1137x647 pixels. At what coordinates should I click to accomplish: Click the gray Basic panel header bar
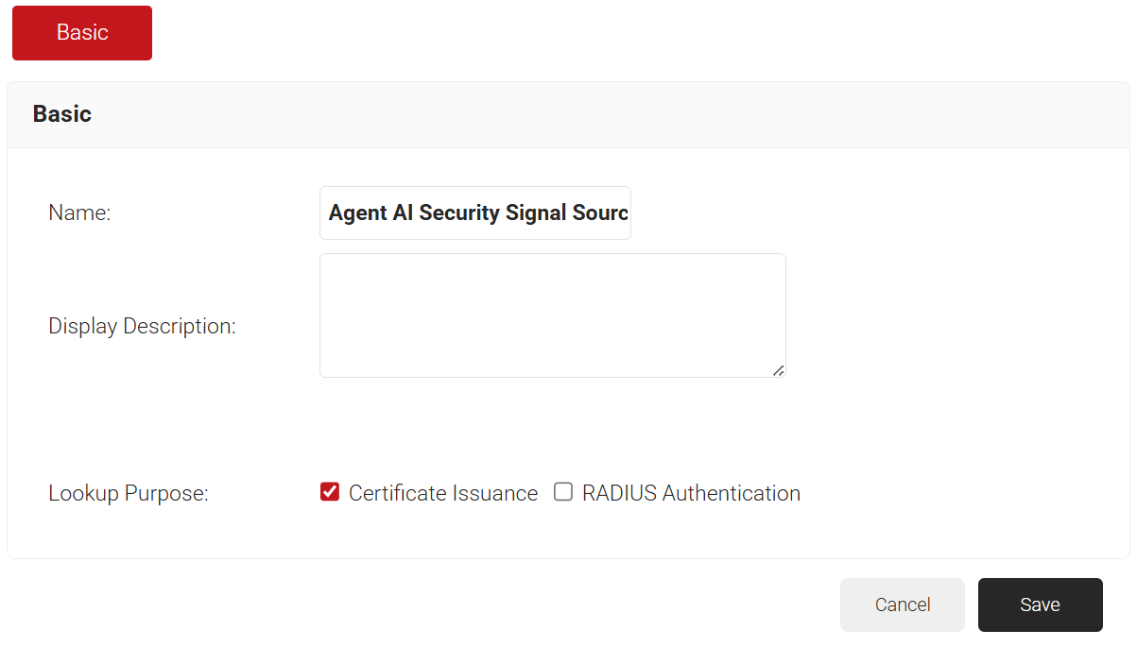568,115
